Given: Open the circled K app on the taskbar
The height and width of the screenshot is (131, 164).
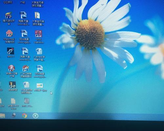Looking at the screenshot, I should [x=35, y=116].
